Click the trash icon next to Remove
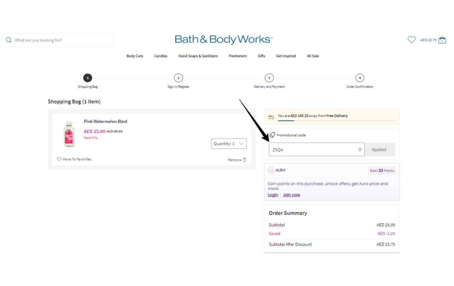Image resolution: width=454 pixels, height=286 pixels. (x=245, y=160)
